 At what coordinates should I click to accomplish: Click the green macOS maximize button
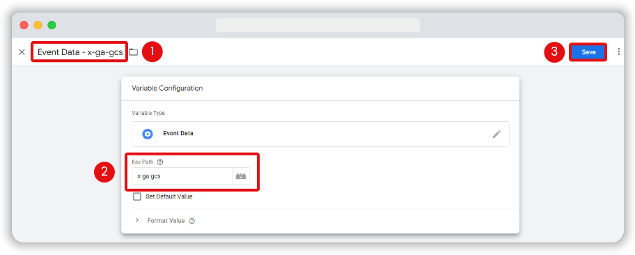(x=52, y=25)
